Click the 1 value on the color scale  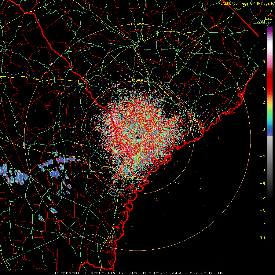tap(264, 116)
